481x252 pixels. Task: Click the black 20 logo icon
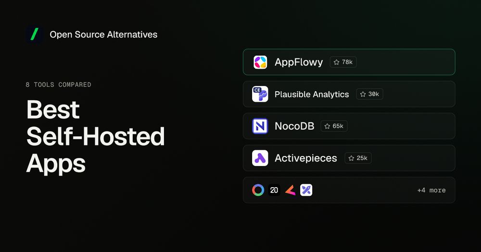pos(274,190)
